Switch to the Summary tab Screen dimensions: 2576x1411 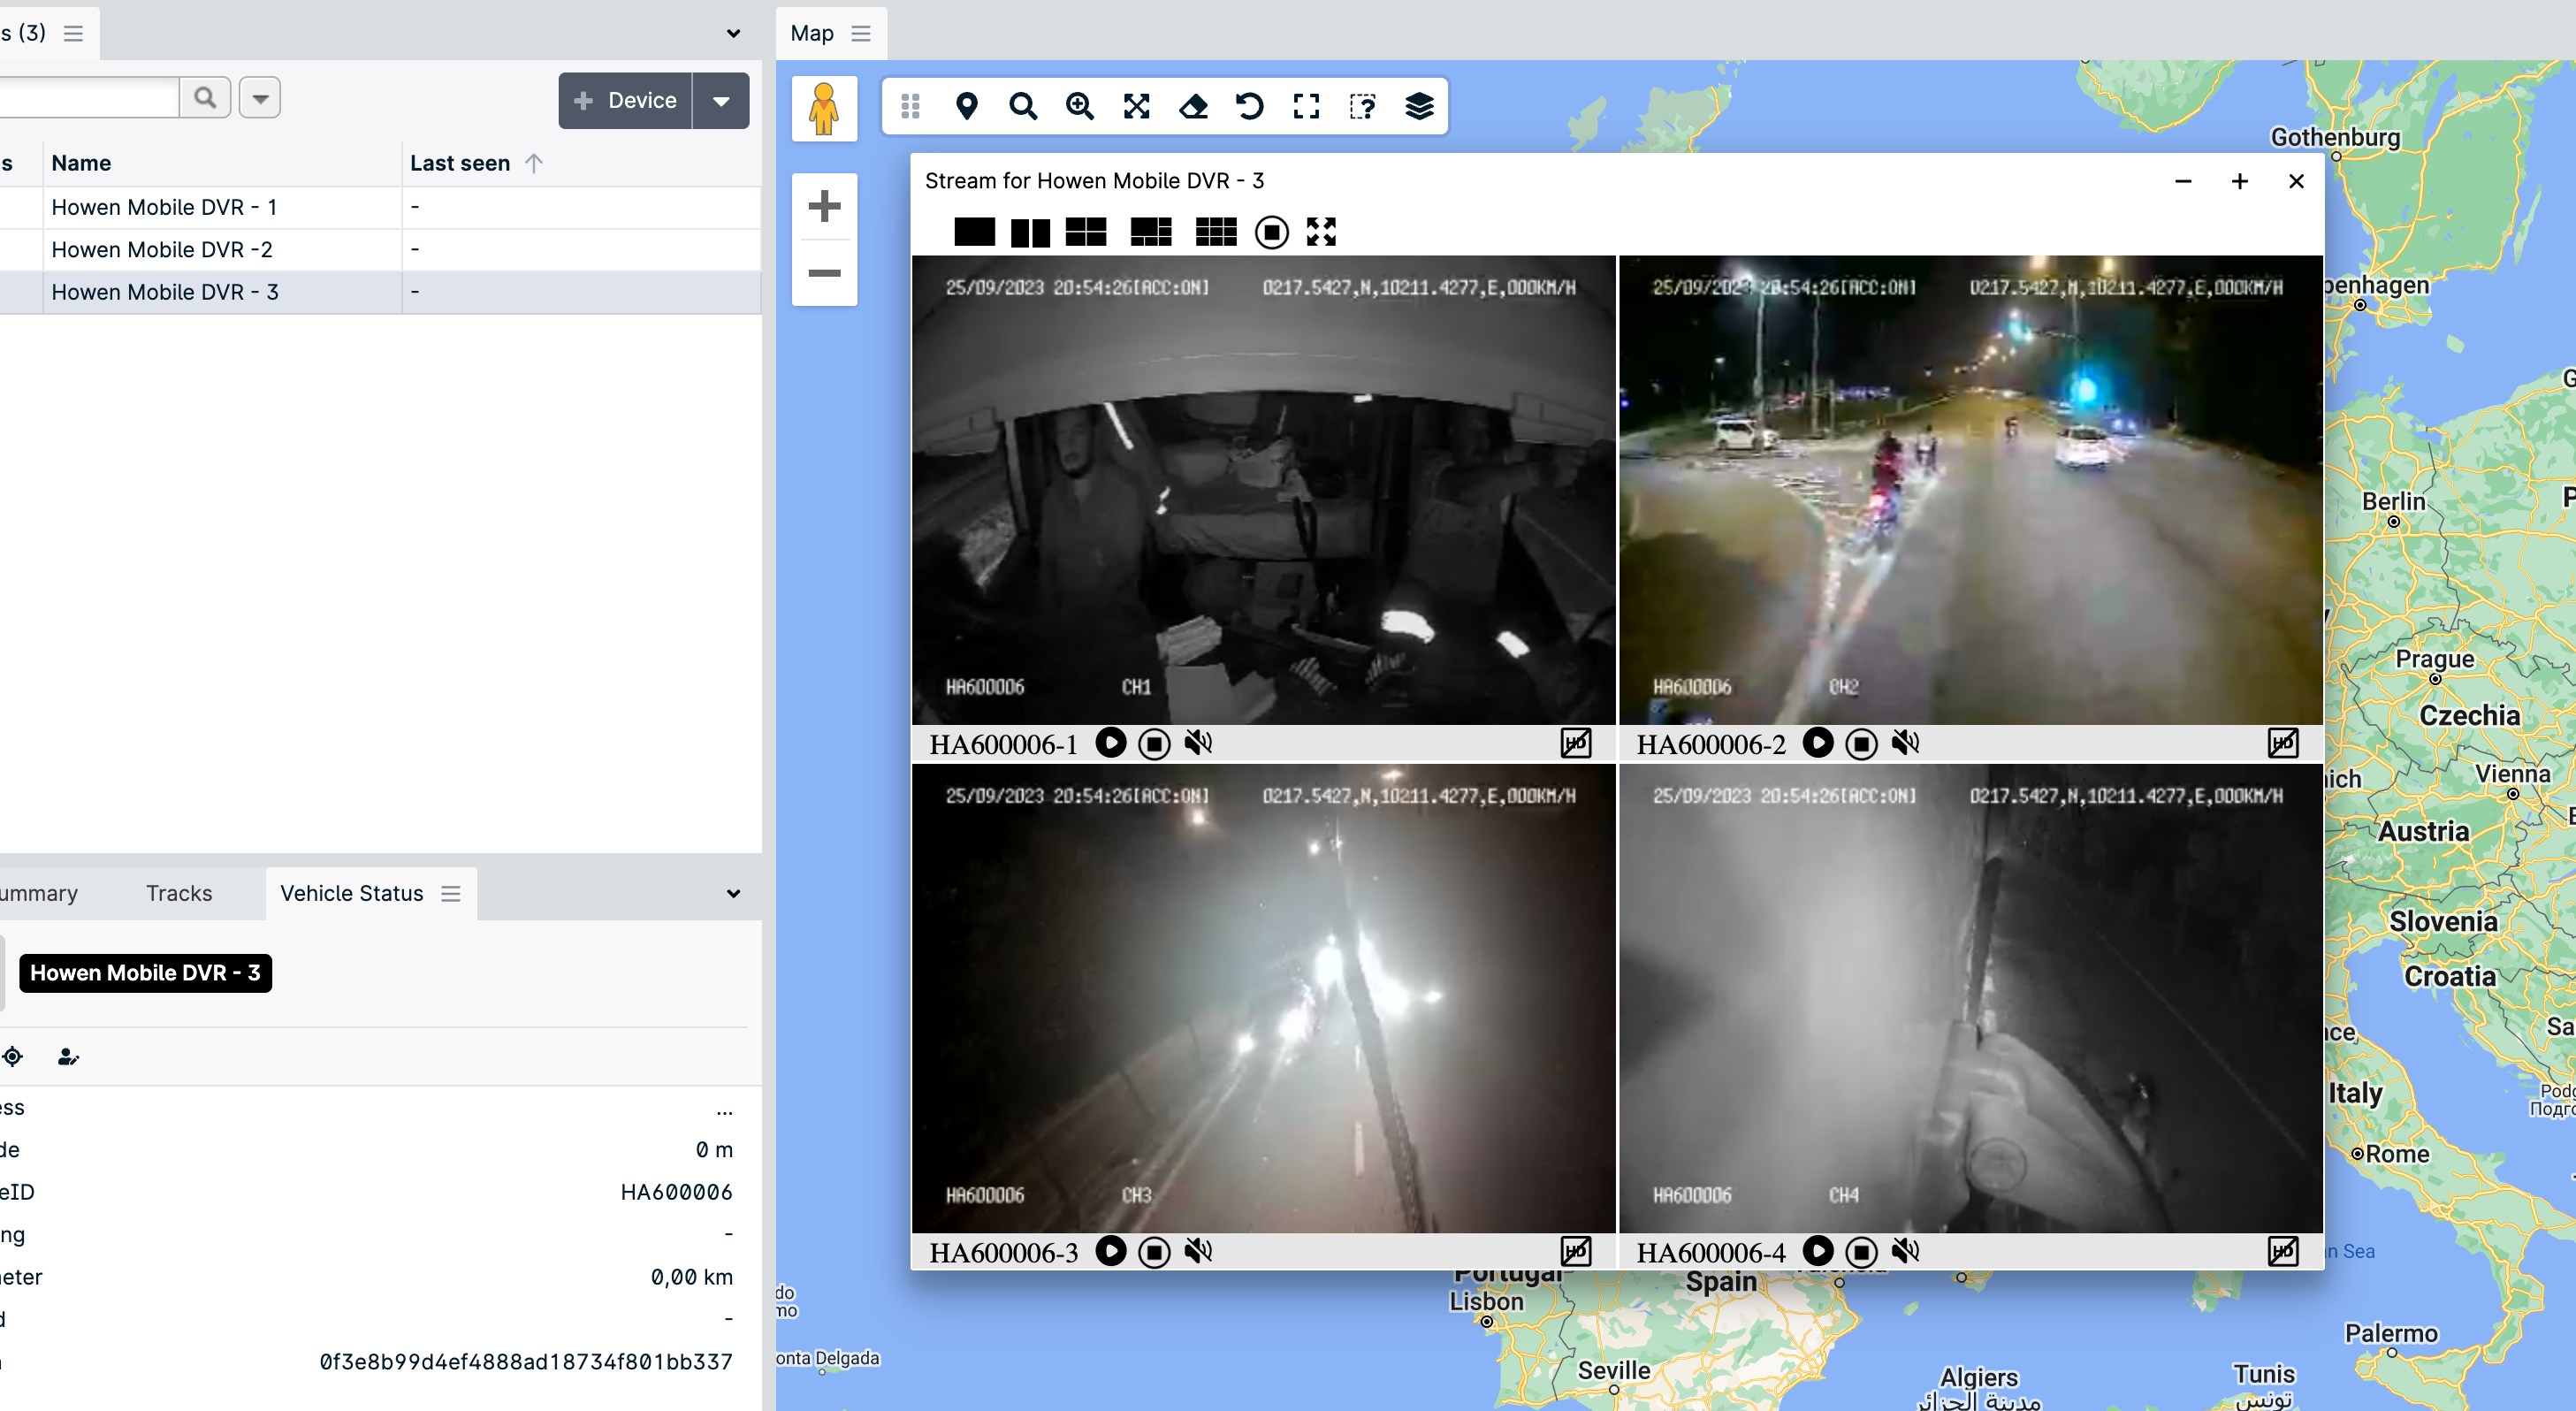(x=39, y=893)
